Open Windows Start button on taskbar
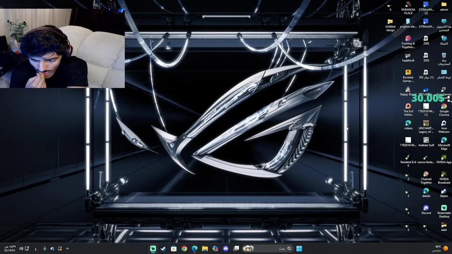 click(299, 249)
